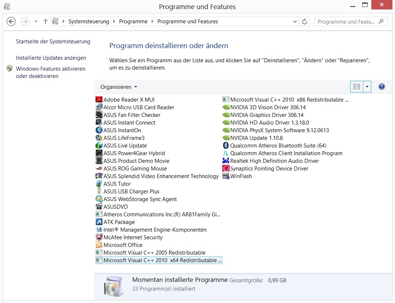The width and height of the screenshot is (395, 303).
Task: Click the ASUS Splendid Video Enhancement icon
Action: [99, 176]
